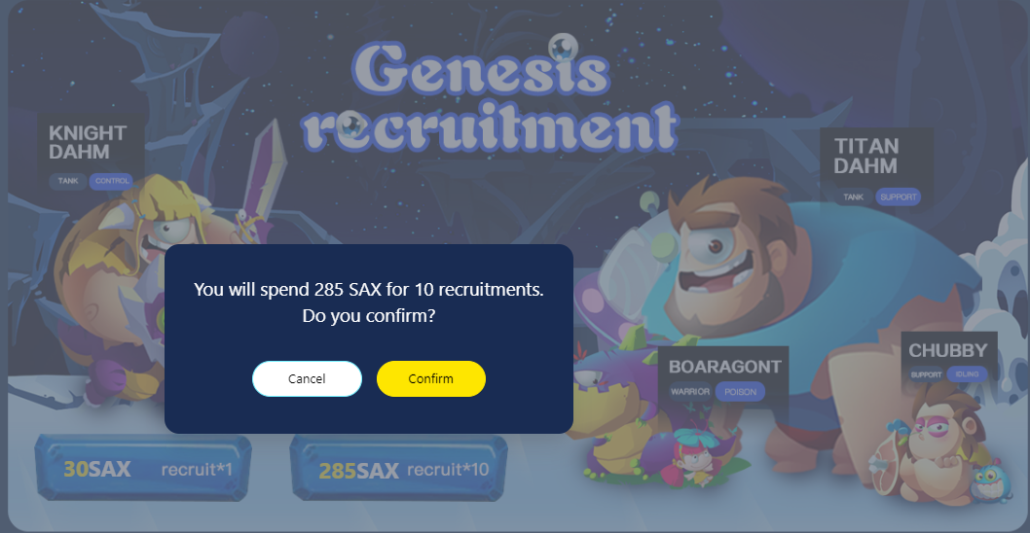Click the Boaragont POISON tag
The width and height of the screenshot is (1030, 533).
pos(740,392)
